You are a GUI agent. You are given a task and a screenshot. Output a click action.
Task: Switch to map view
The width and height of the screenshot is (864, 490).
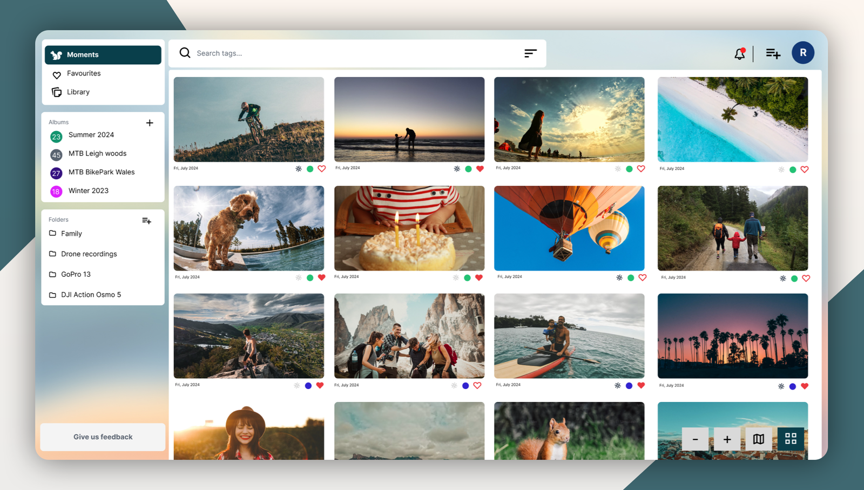coord(759,439)
